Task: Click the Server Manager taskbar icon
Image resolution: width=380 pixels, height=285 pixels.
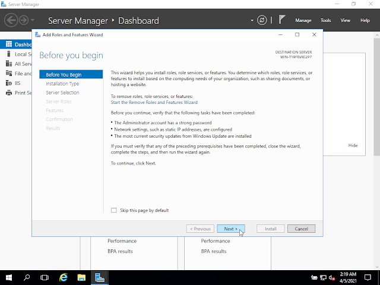Action: 100,277
